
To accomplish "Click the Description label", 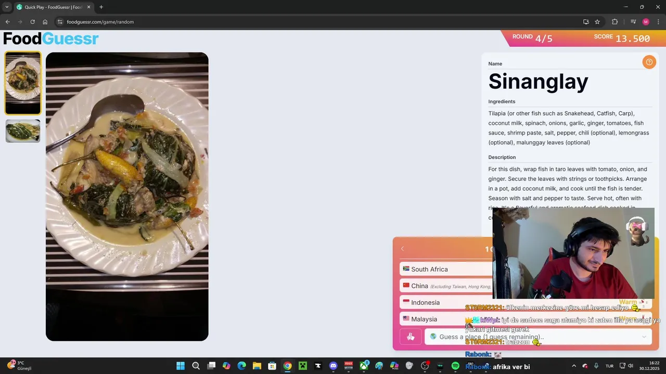I will [502, 157].
